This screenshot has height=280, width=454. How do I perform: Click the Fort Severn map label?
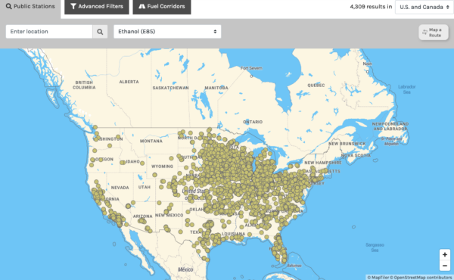click(251, 68)
